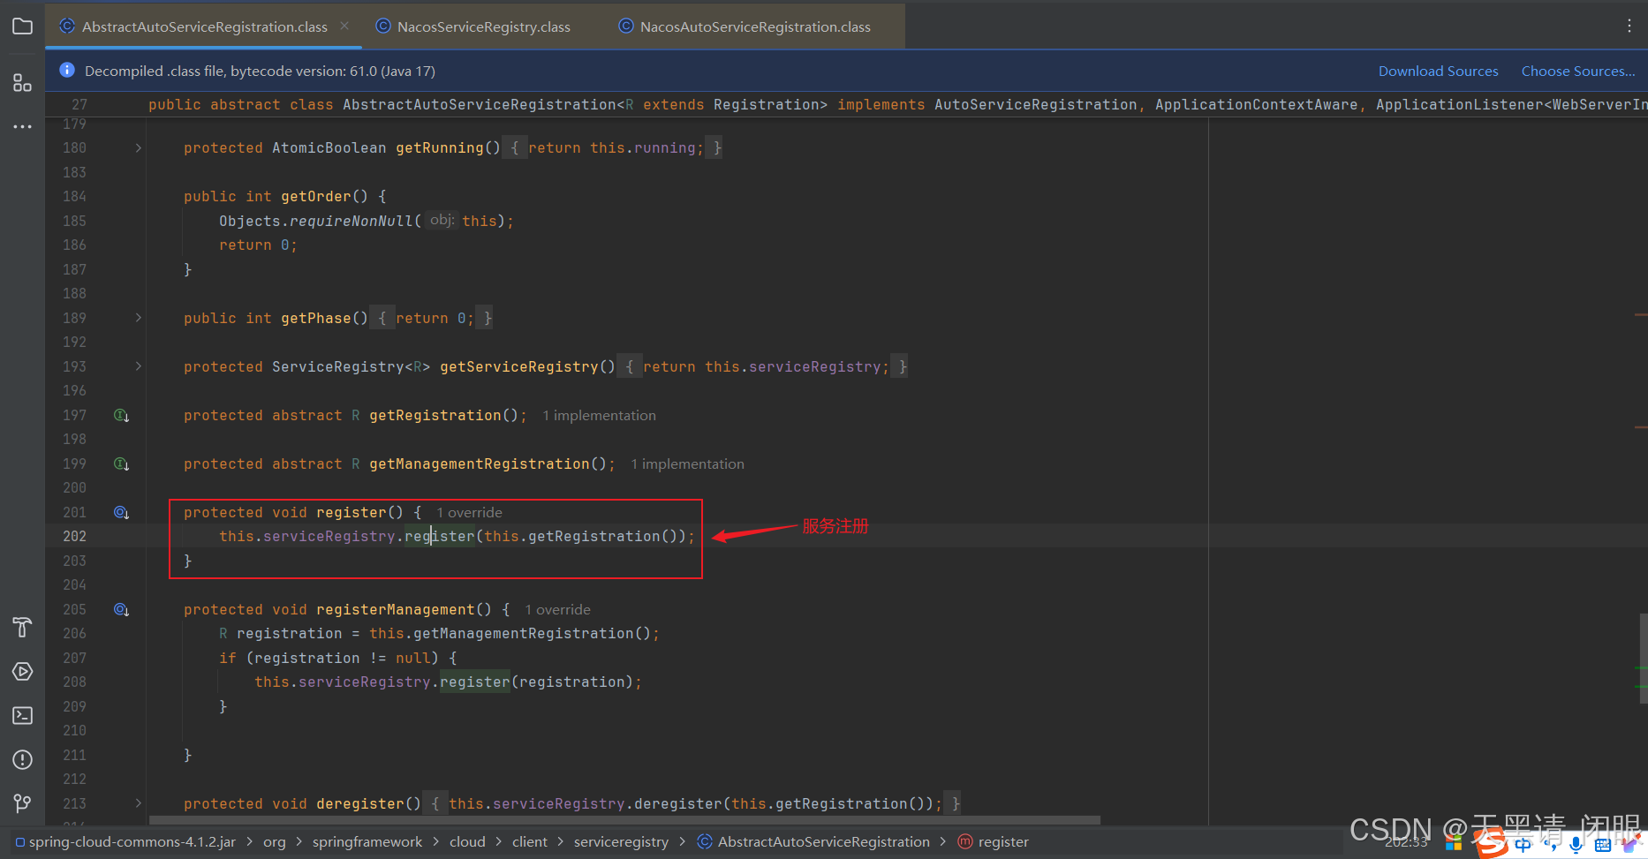Click spring-cloud-commons-4.1.2.jar breadcrumb
The height and width of the screenshot is (859, 1648).
125,842
